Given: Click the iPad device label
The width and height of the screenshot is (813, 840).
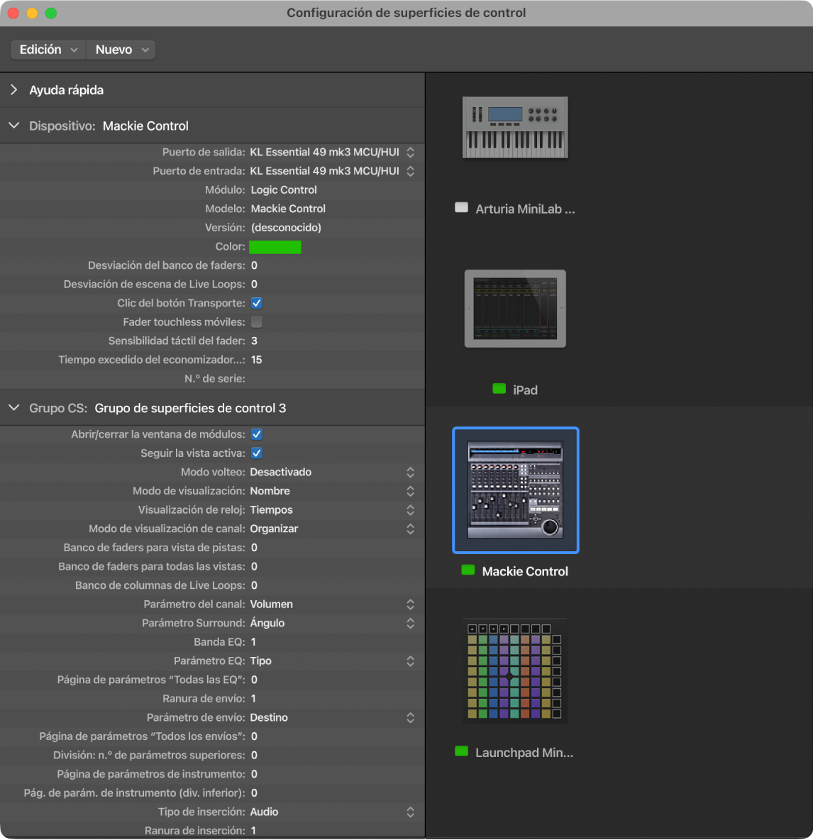Looking at the screenshot, I should (525, 390).
